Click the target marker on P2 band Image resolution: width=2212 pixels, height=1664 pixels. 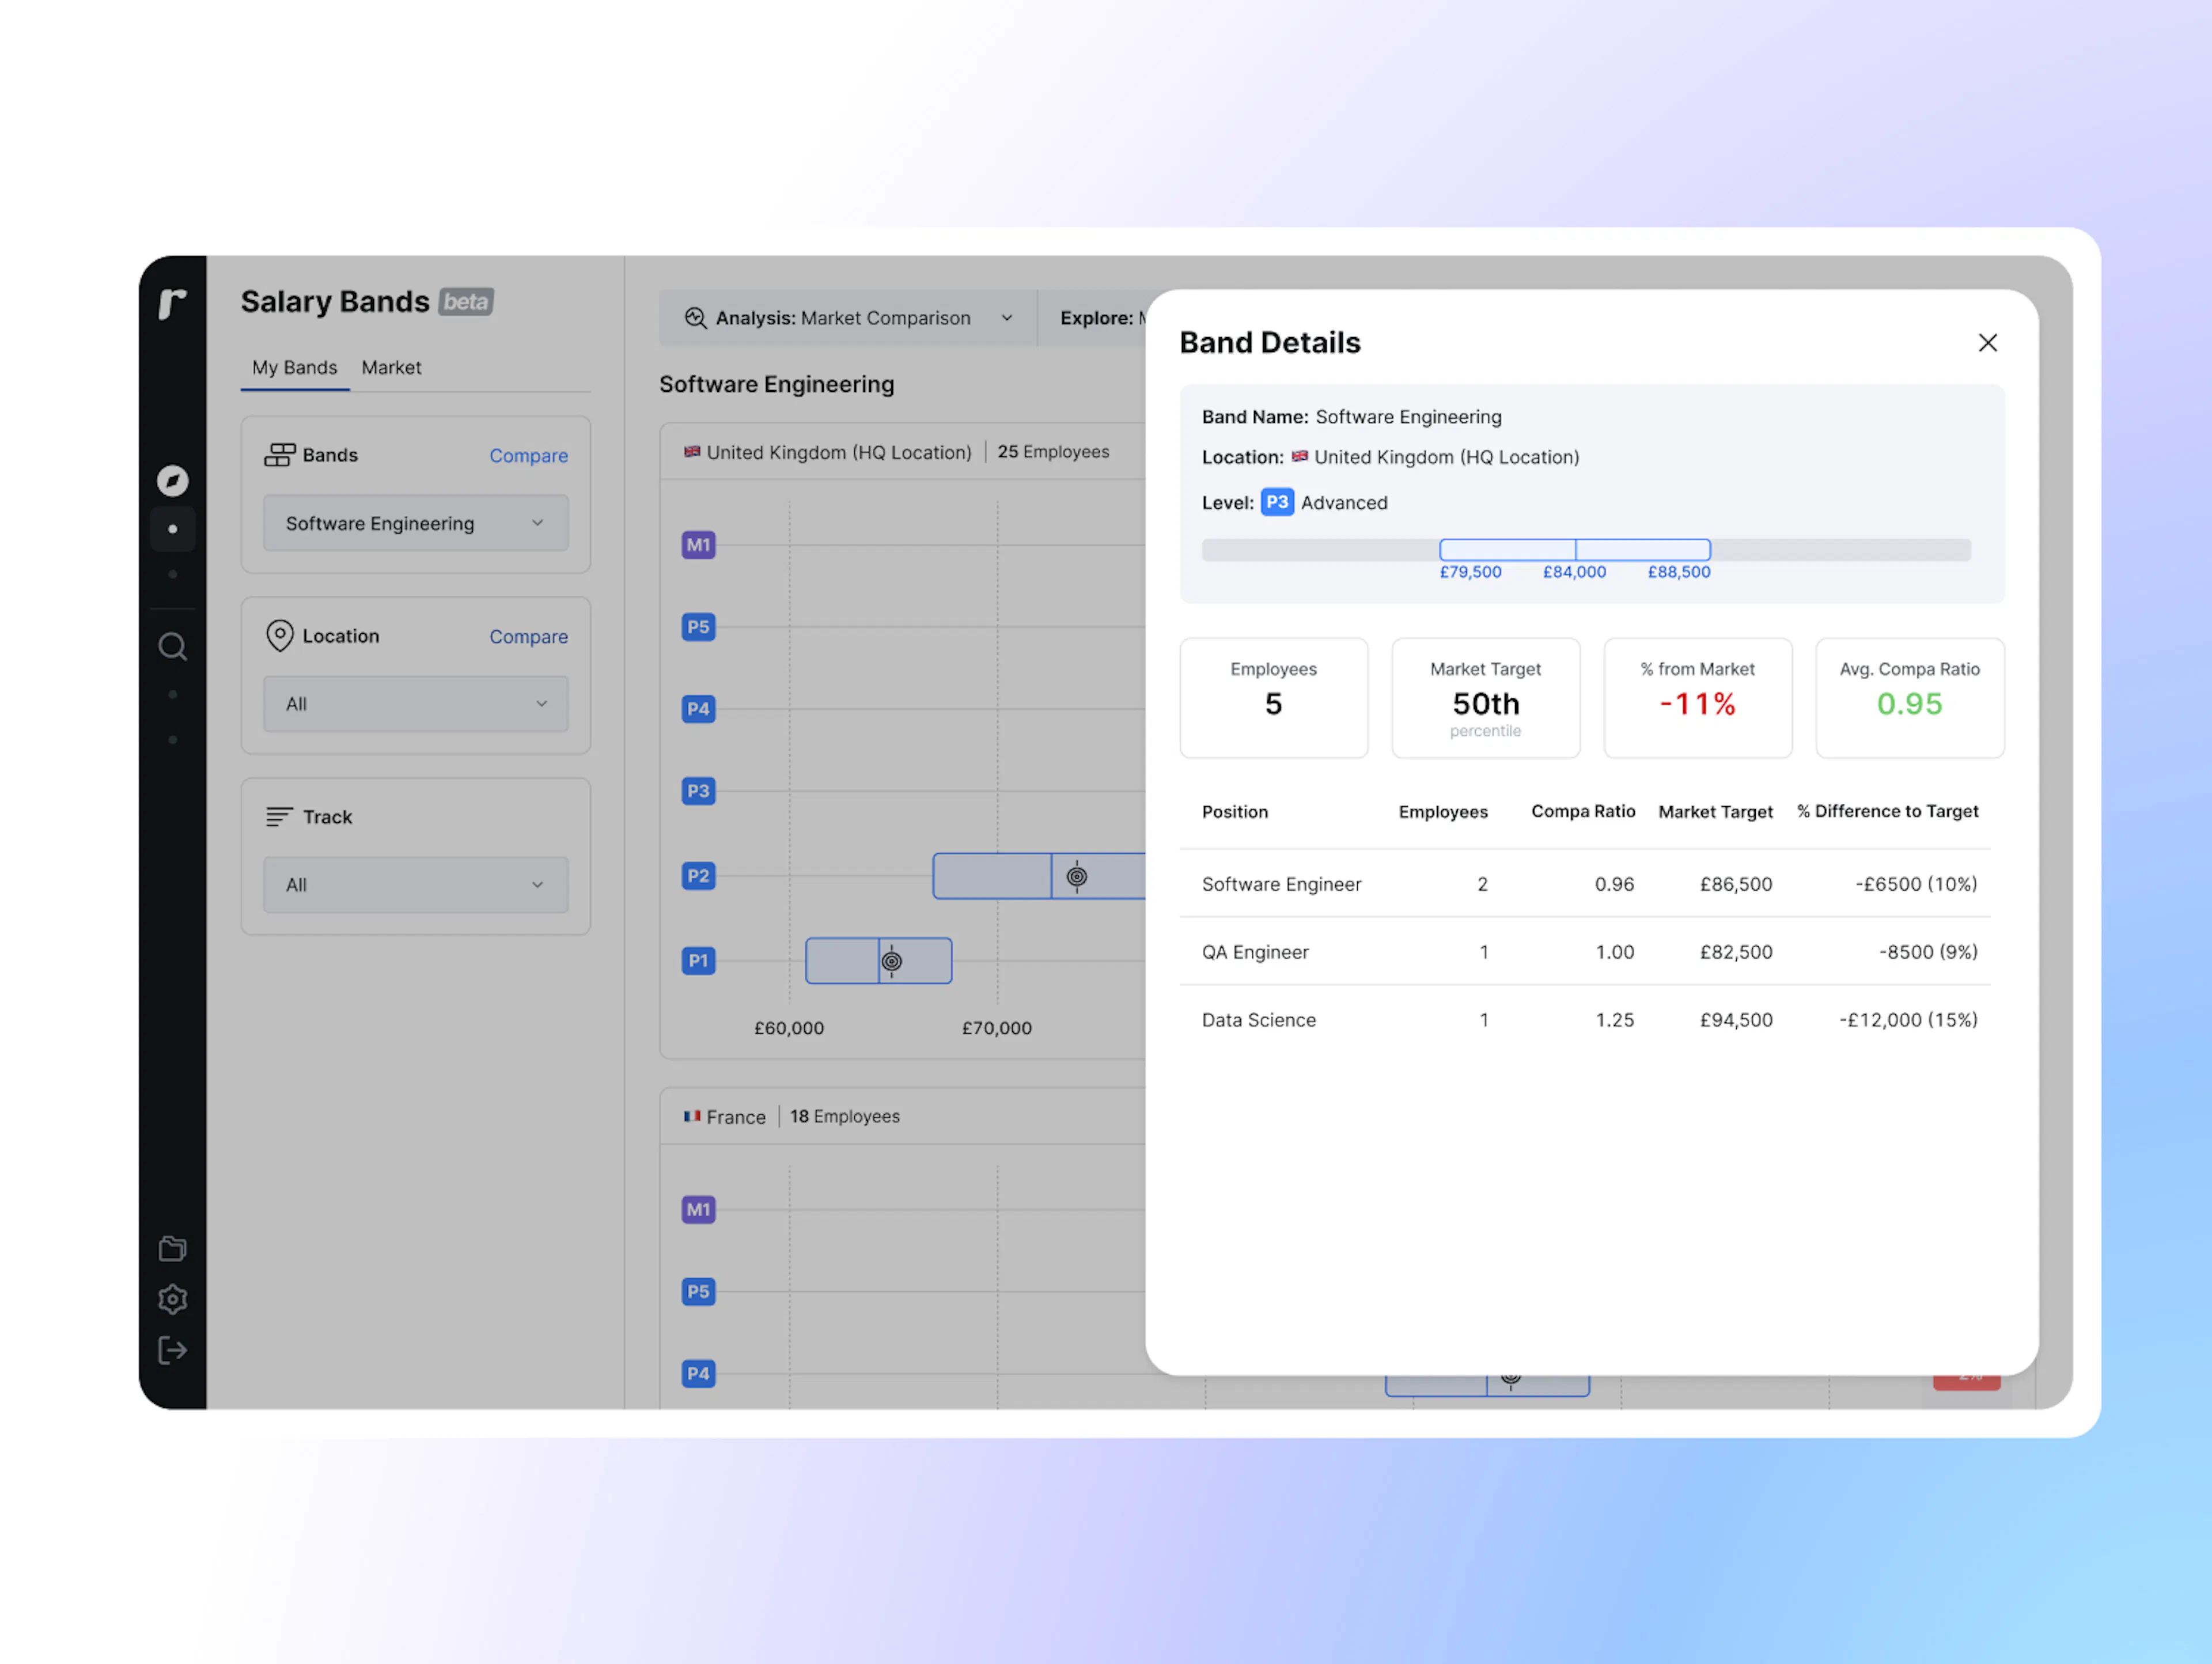click(1077, 877)
